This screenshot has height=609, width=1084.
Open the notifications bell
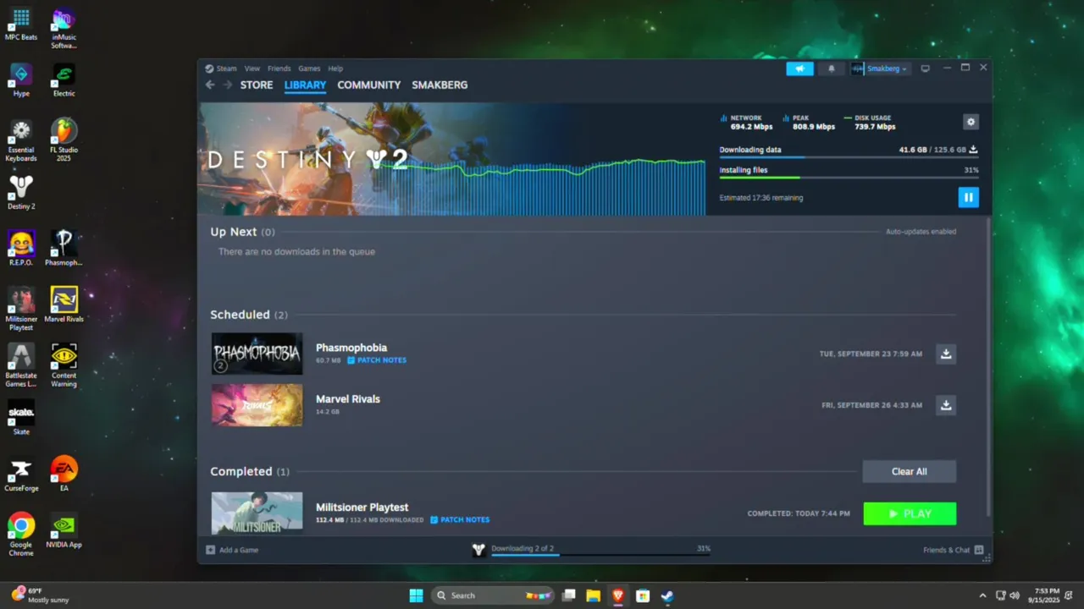click(x=831, y=69)
